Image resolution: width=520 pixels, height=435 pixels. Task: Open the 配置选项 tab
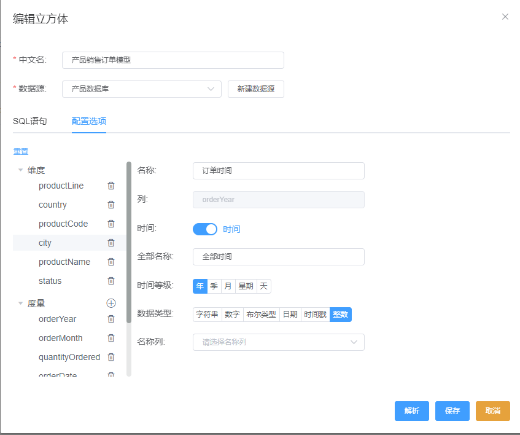pyautogui.click(x=89, y=121)
